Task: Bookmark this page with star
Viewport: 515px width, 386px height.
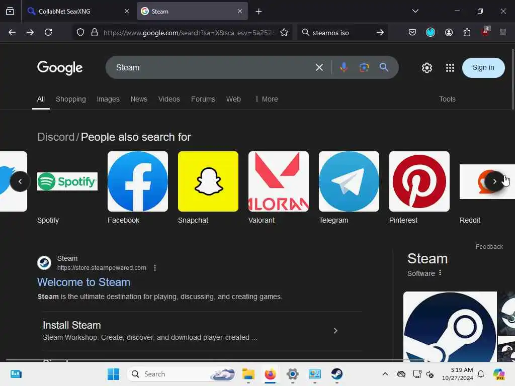Action: (284, 32)
